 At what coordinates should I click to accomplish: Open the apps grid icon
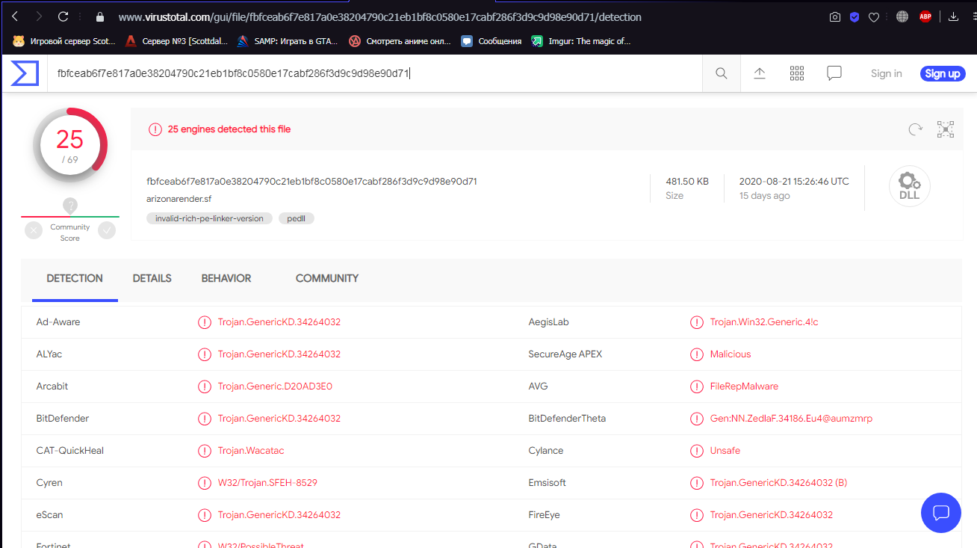[797, 73]
